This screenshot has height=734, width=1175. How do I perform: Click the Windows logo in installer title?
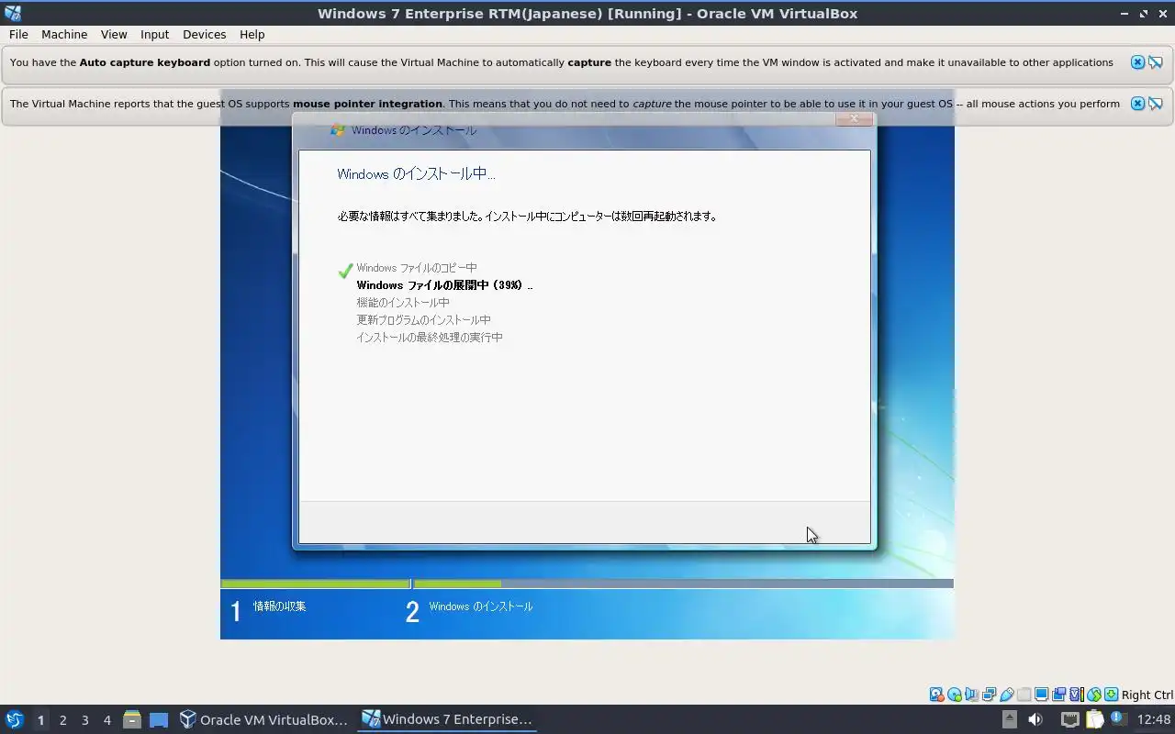pyautogui.click(x=338, y=130)
